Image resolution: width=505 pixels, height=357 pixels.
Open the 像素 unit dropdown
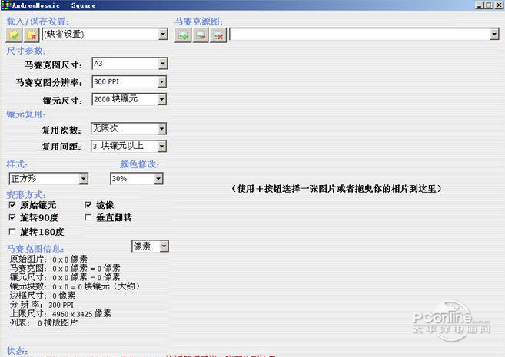pyautogui.click(x=164, y=246)
